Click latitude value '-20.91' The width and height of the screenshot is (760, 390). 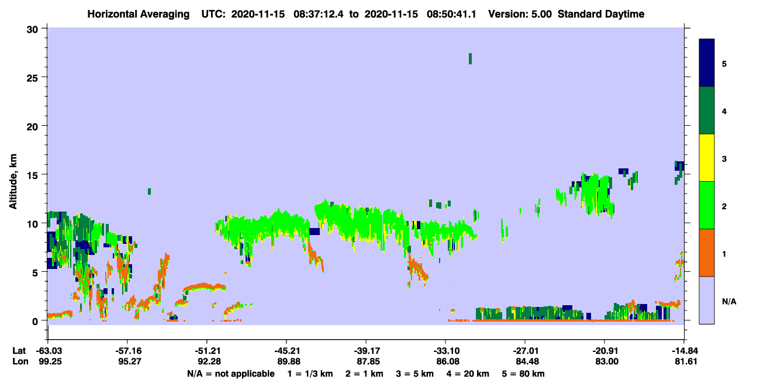604,351
